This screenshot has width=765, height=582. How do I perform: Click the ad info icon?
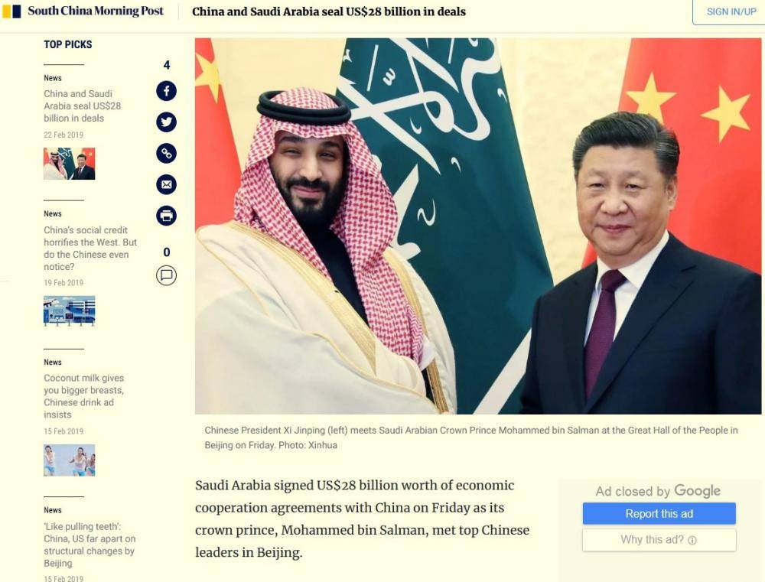click(x=692, y=540)
